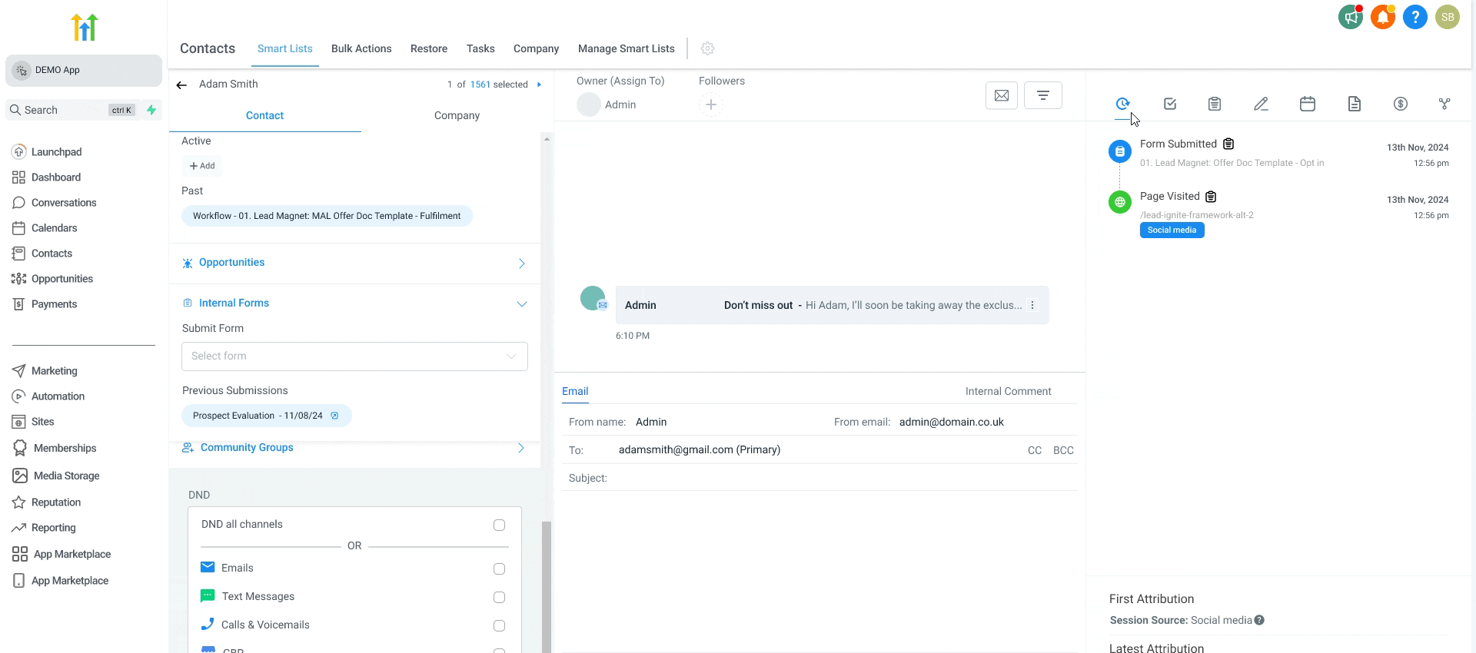
Task: Tick the Text Messages DND checkbox
Action: [x=499, y=598]
